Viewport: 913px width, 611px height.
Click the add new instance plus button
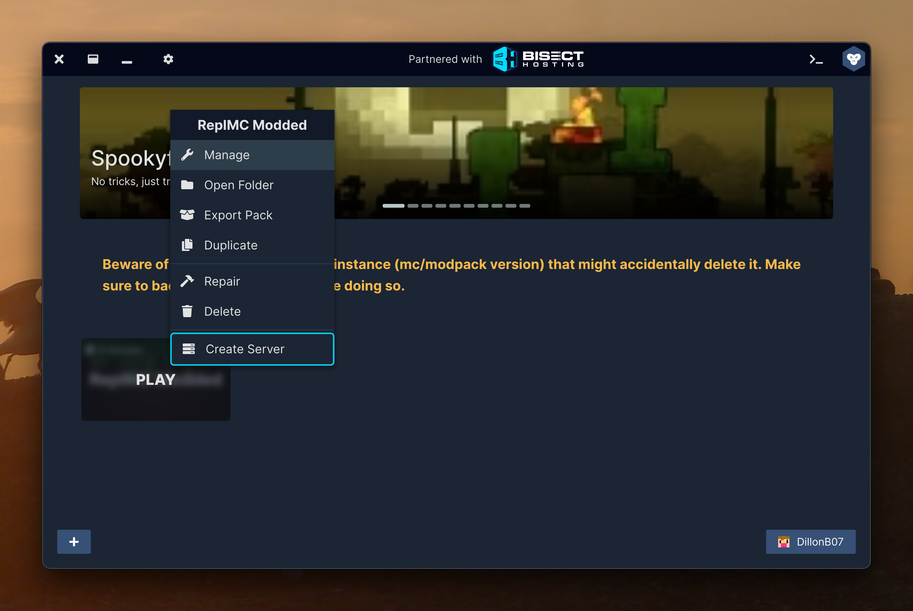pyautogui.click(x=74, y=541)
